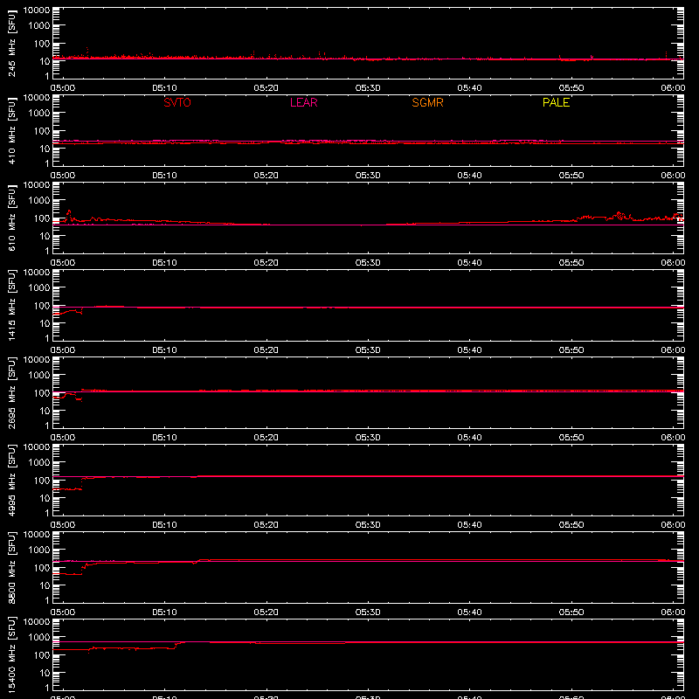This screenshot has height=699, width=699.
Task: Click the 05:40 time label under the 410 MHz plot
Action: 469,176
